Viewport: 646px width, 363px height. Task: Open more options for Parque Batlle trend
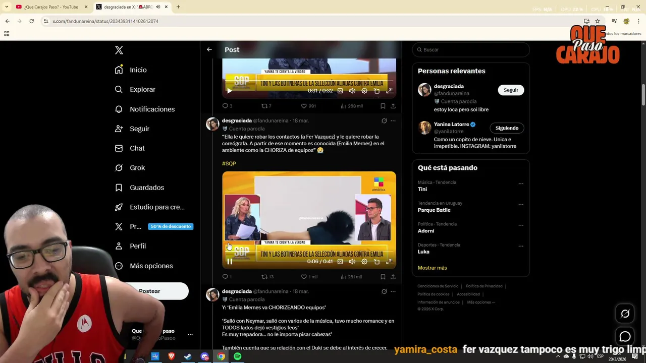[x=521, y=204]
